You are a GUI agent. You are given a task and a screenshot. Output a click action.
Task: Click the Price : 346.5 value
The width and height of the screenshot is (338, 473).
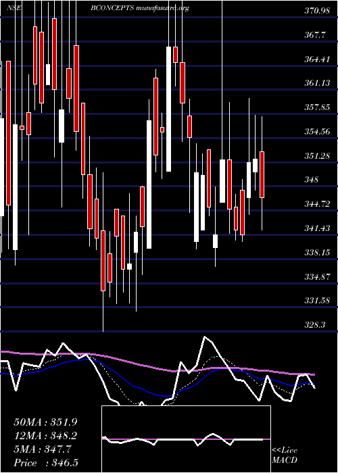[47, 463]
